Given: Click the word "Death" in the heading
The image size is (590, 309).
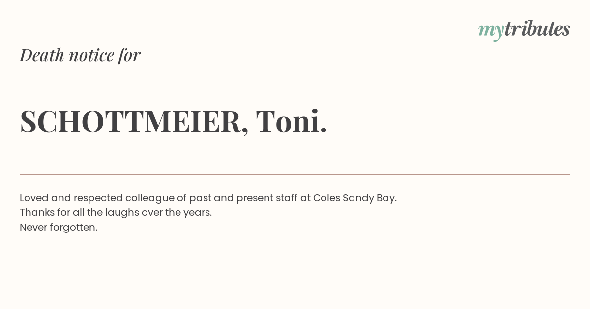Looking at the screenshot, I should pos(42,55).
